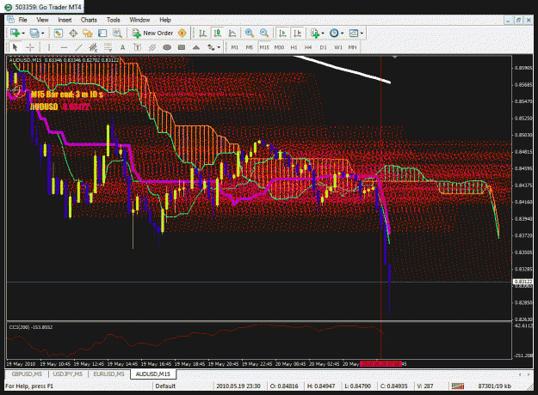Screen dimensions: 538x395
Task: Open the Profiles icon
Action: pos(34,33)
